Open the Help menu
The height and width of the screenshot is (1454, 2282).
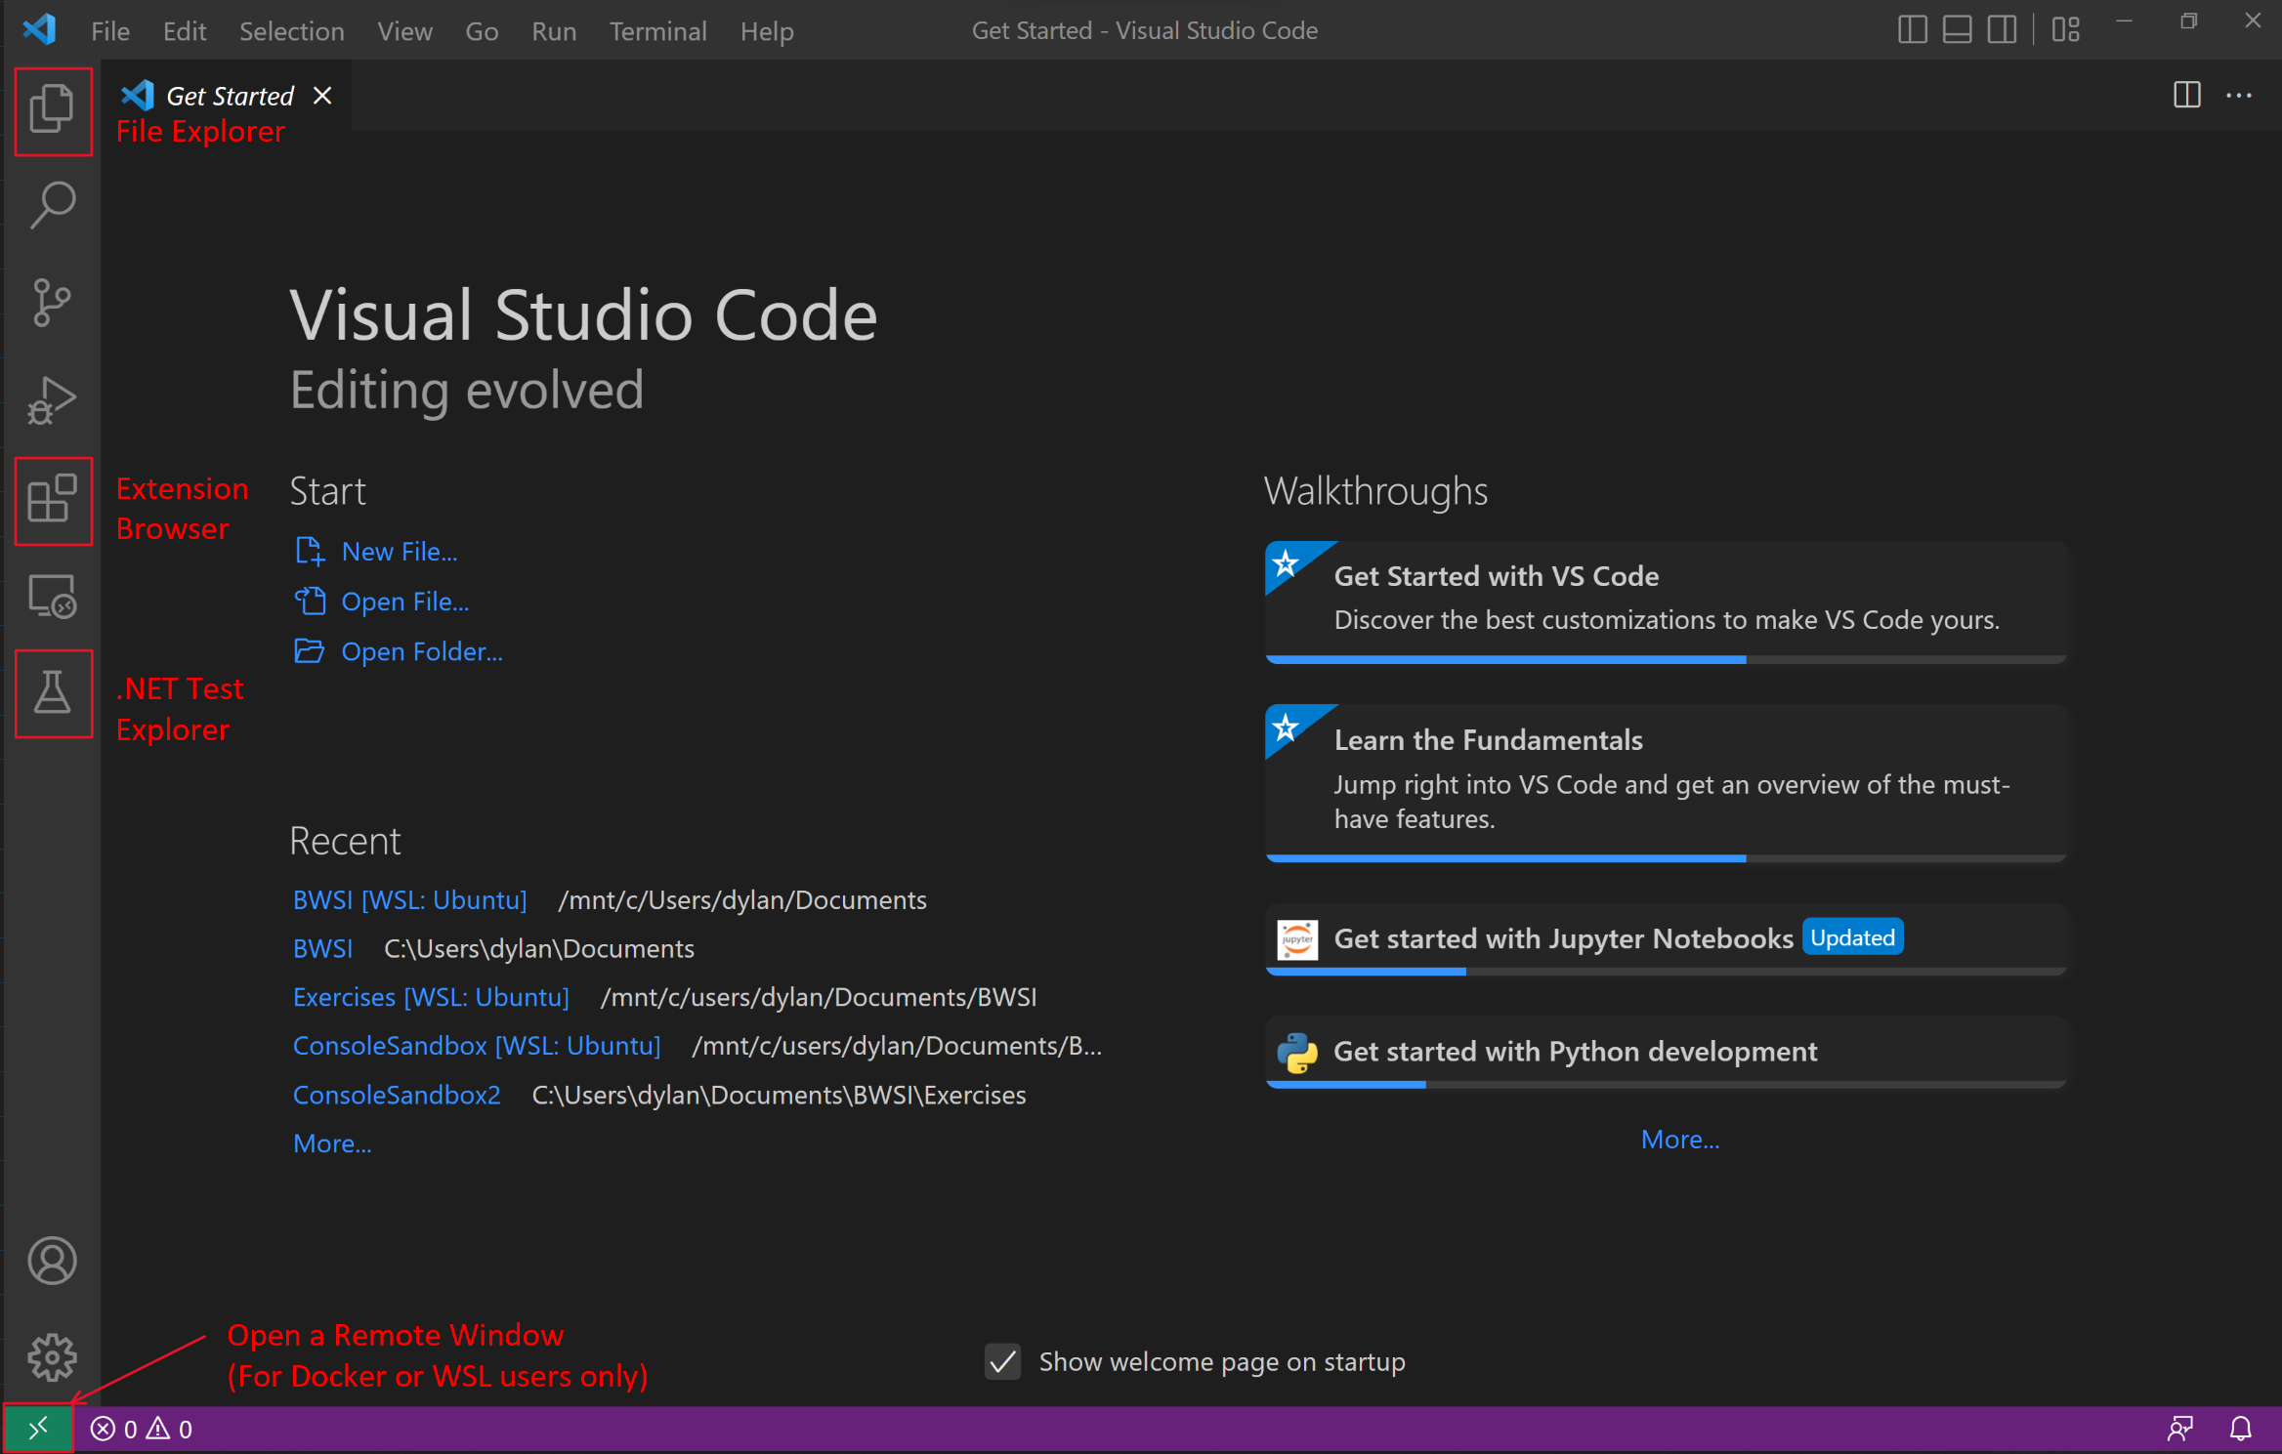[x=767, y=31]
